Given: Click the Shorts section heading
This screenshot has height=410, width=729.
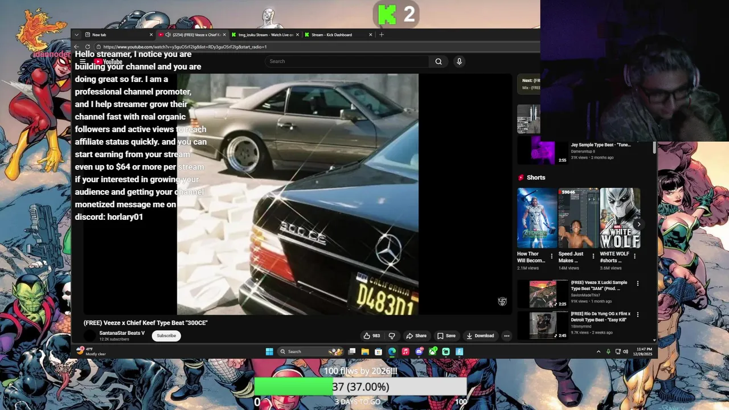Looking at the screenshot, I should coord(536,178).
